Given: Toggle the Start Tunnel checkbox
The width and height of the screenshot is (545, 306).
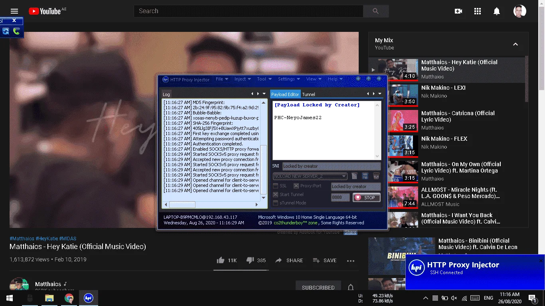Looking at the screenshot, I should click(275, 194).
